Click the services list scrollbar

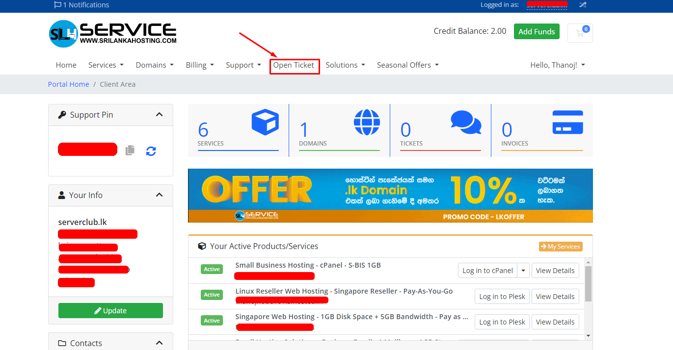pyautogui.click(x=588, y=284)
